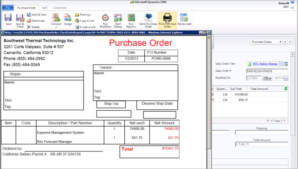Open the Start Dialog tool

118,18
